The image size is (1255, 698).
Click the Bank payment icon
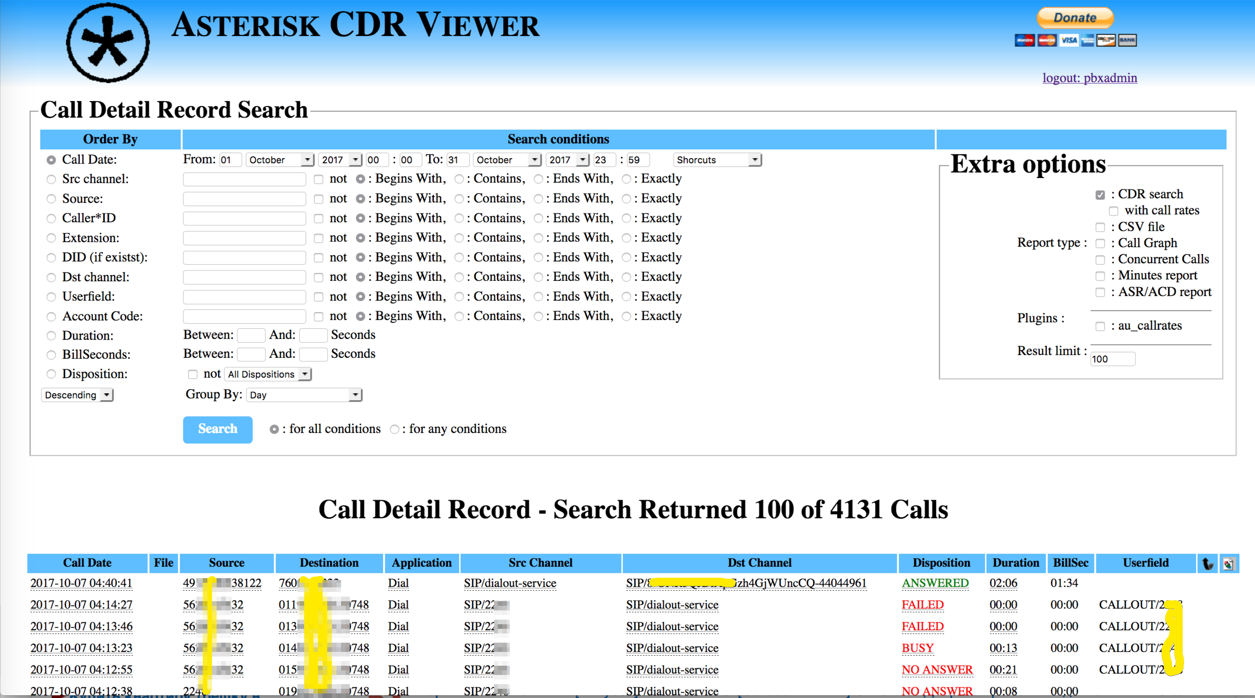click(x=1127, y=41)
